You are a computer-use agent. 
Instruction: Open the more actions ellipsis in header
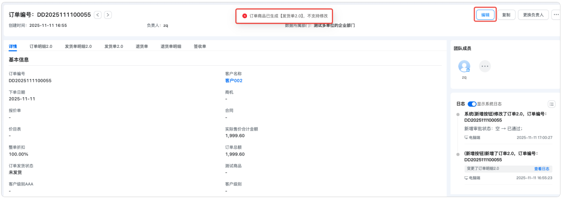tap(556, 15)
